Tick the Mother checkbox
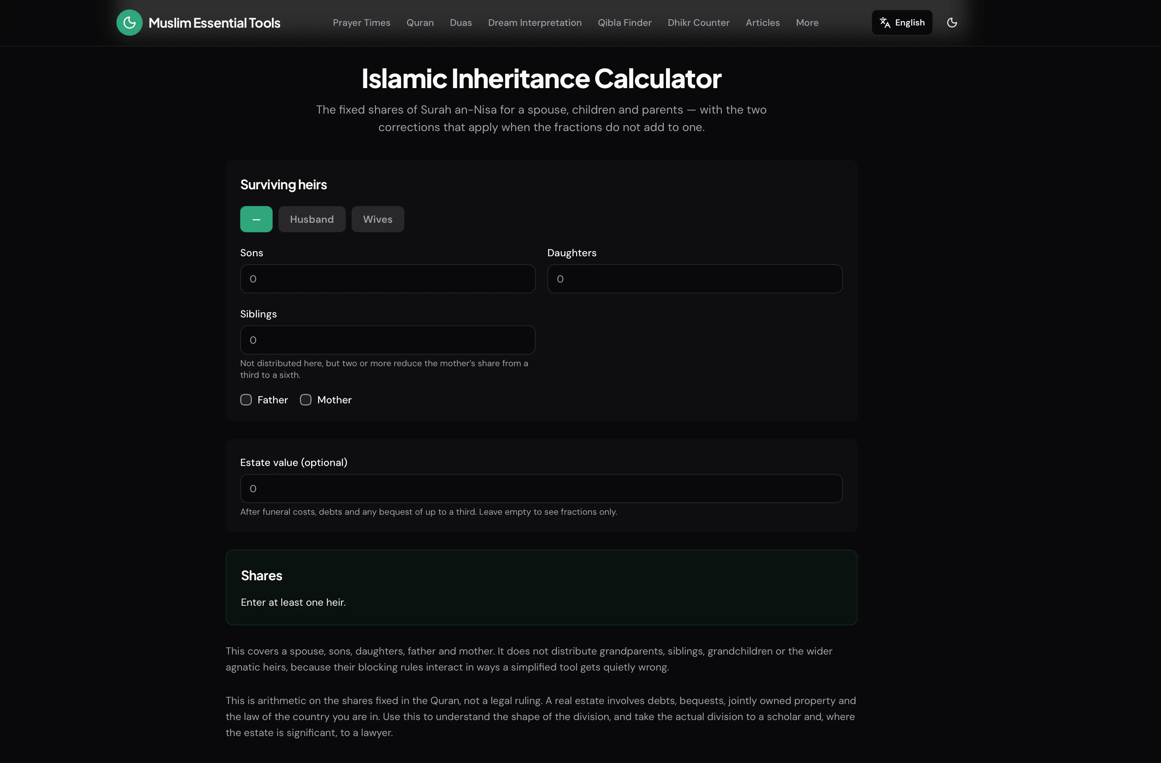This screenshot has width=1161, height=763. [x=305, y=400]
